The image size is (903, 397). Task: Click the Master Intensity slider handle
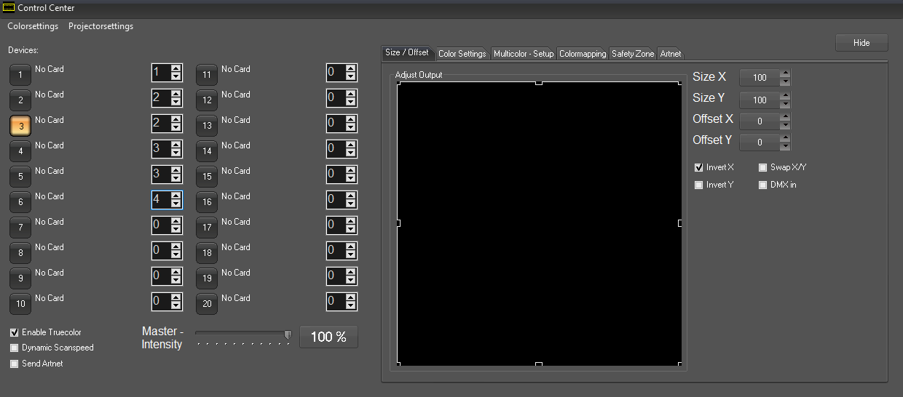pyautogui.click(x=288, y=334)
